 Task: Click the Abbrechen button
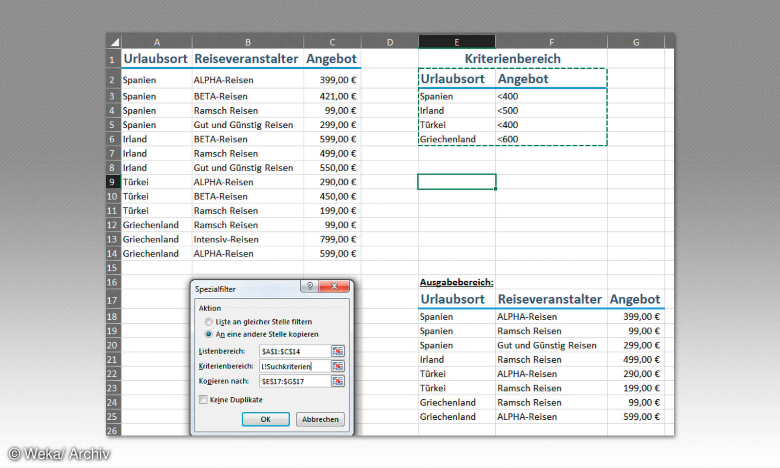(x=320, y=419)
